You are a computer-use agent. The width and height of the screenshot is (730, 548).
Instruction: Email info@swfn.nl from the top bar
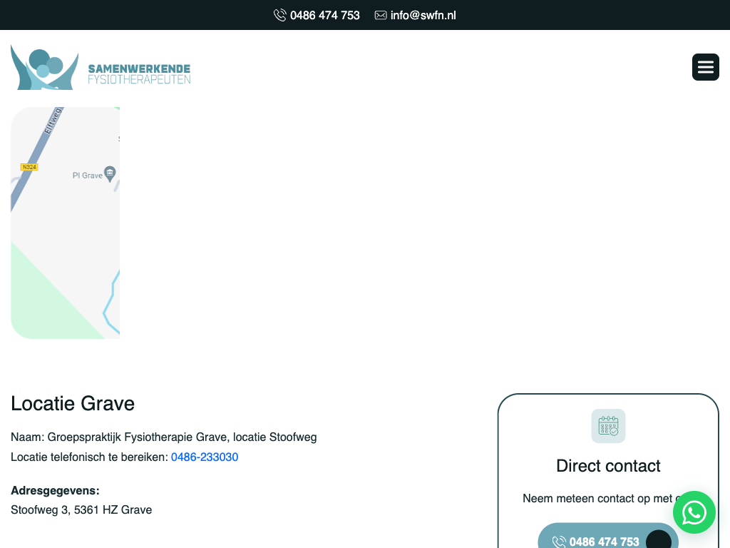pos(423,15)
